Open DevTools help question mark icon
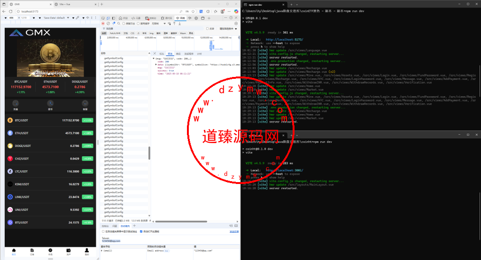The width and height of the screenshot is (481, 260). tap(231, 18)
